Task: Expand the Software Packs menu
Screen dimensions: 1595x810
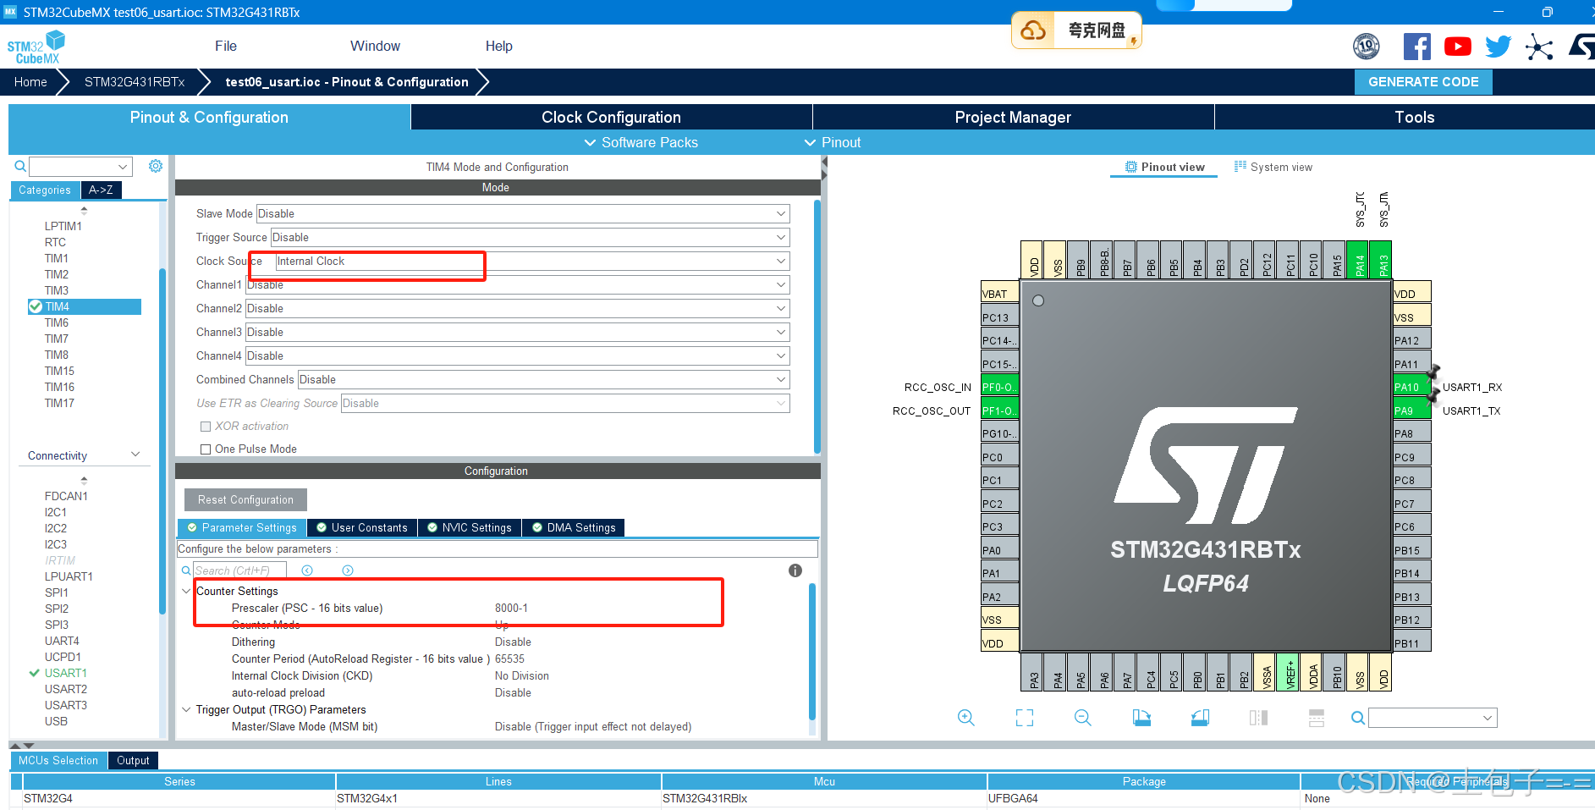Action: pyautogui.click(x=641, y=142)
